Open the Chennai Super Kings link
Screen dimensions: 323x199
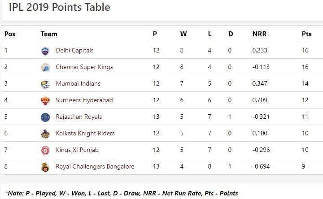coord(84,67)
